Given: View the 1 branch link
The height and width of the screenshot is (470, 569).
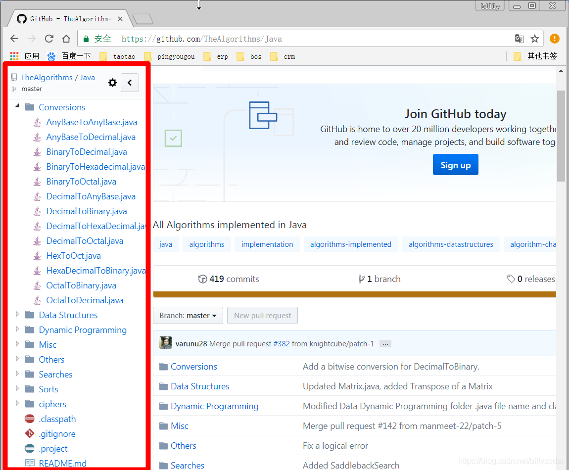Looking at the screenshot, I should (x=379, y=279).
